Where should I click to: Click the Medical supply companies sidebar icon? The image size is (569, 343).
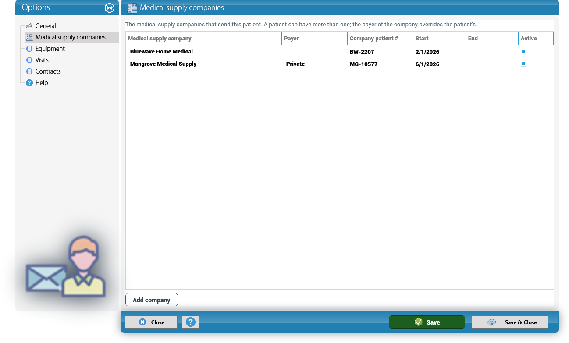click(x=29, y=37)
